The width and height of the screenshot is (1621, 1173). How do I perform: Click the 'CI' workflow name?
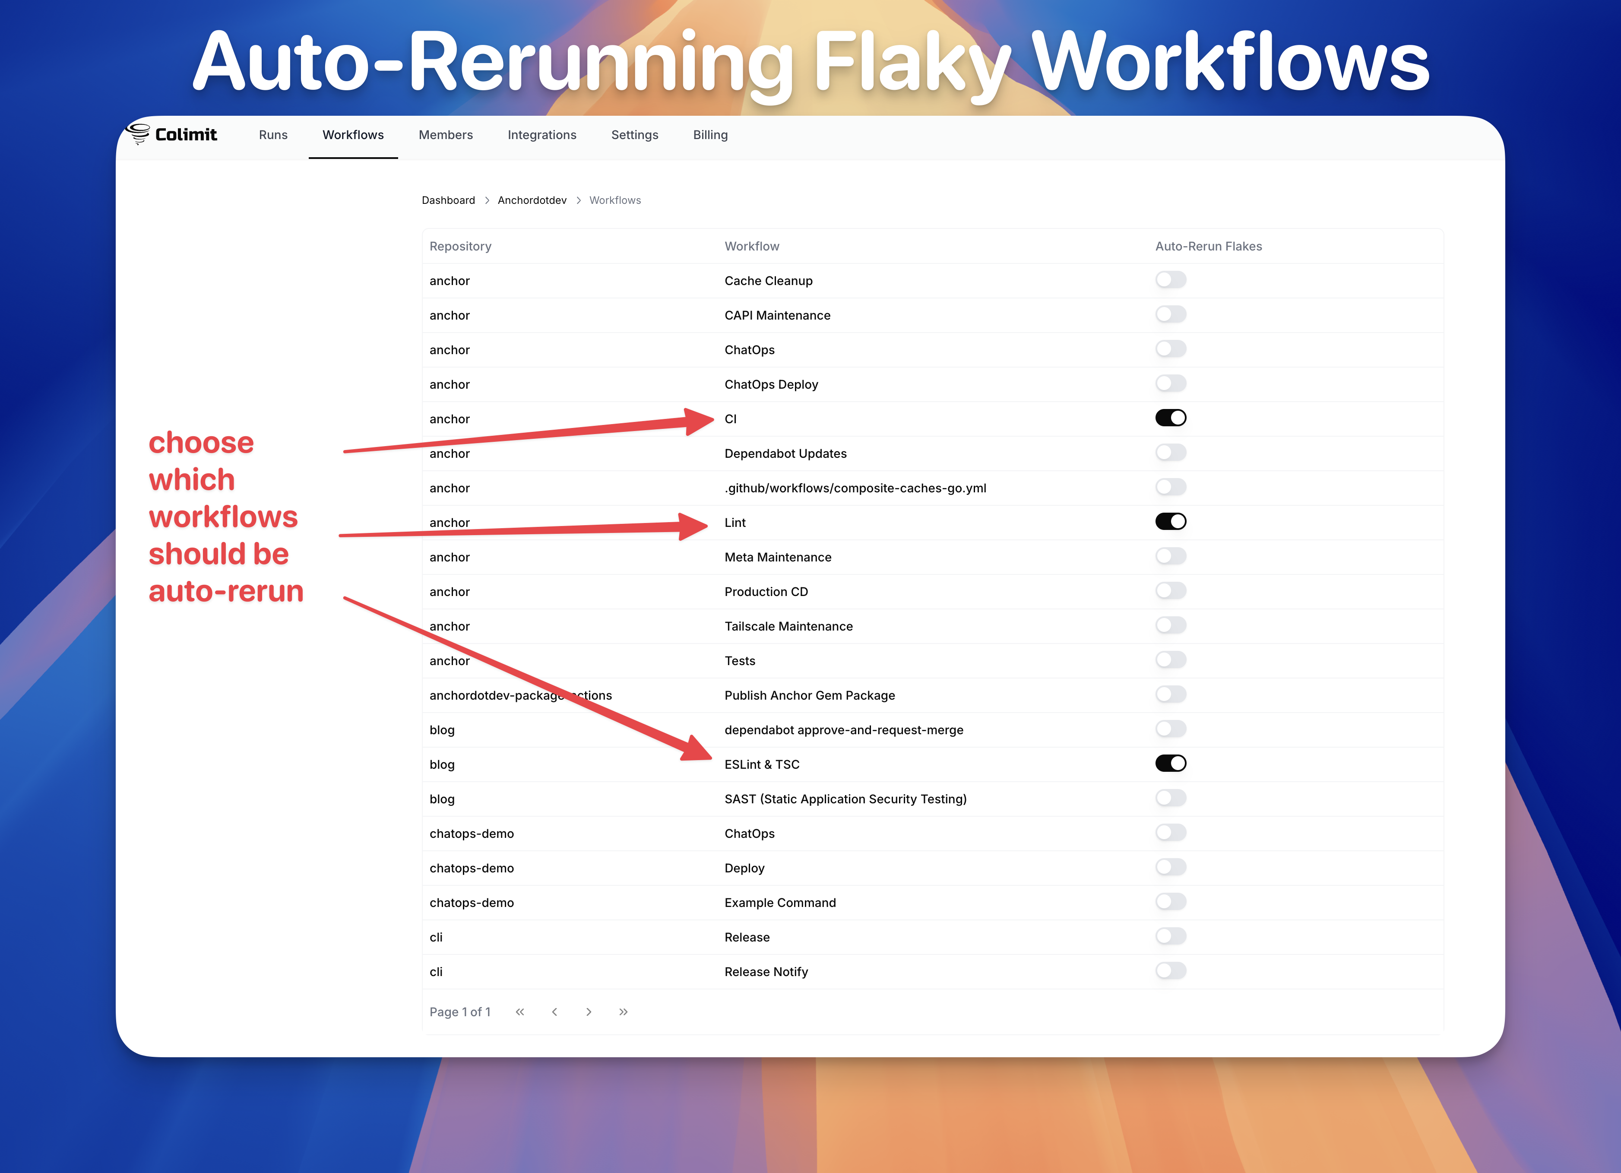pyautogui.click(x=731, y=419)
